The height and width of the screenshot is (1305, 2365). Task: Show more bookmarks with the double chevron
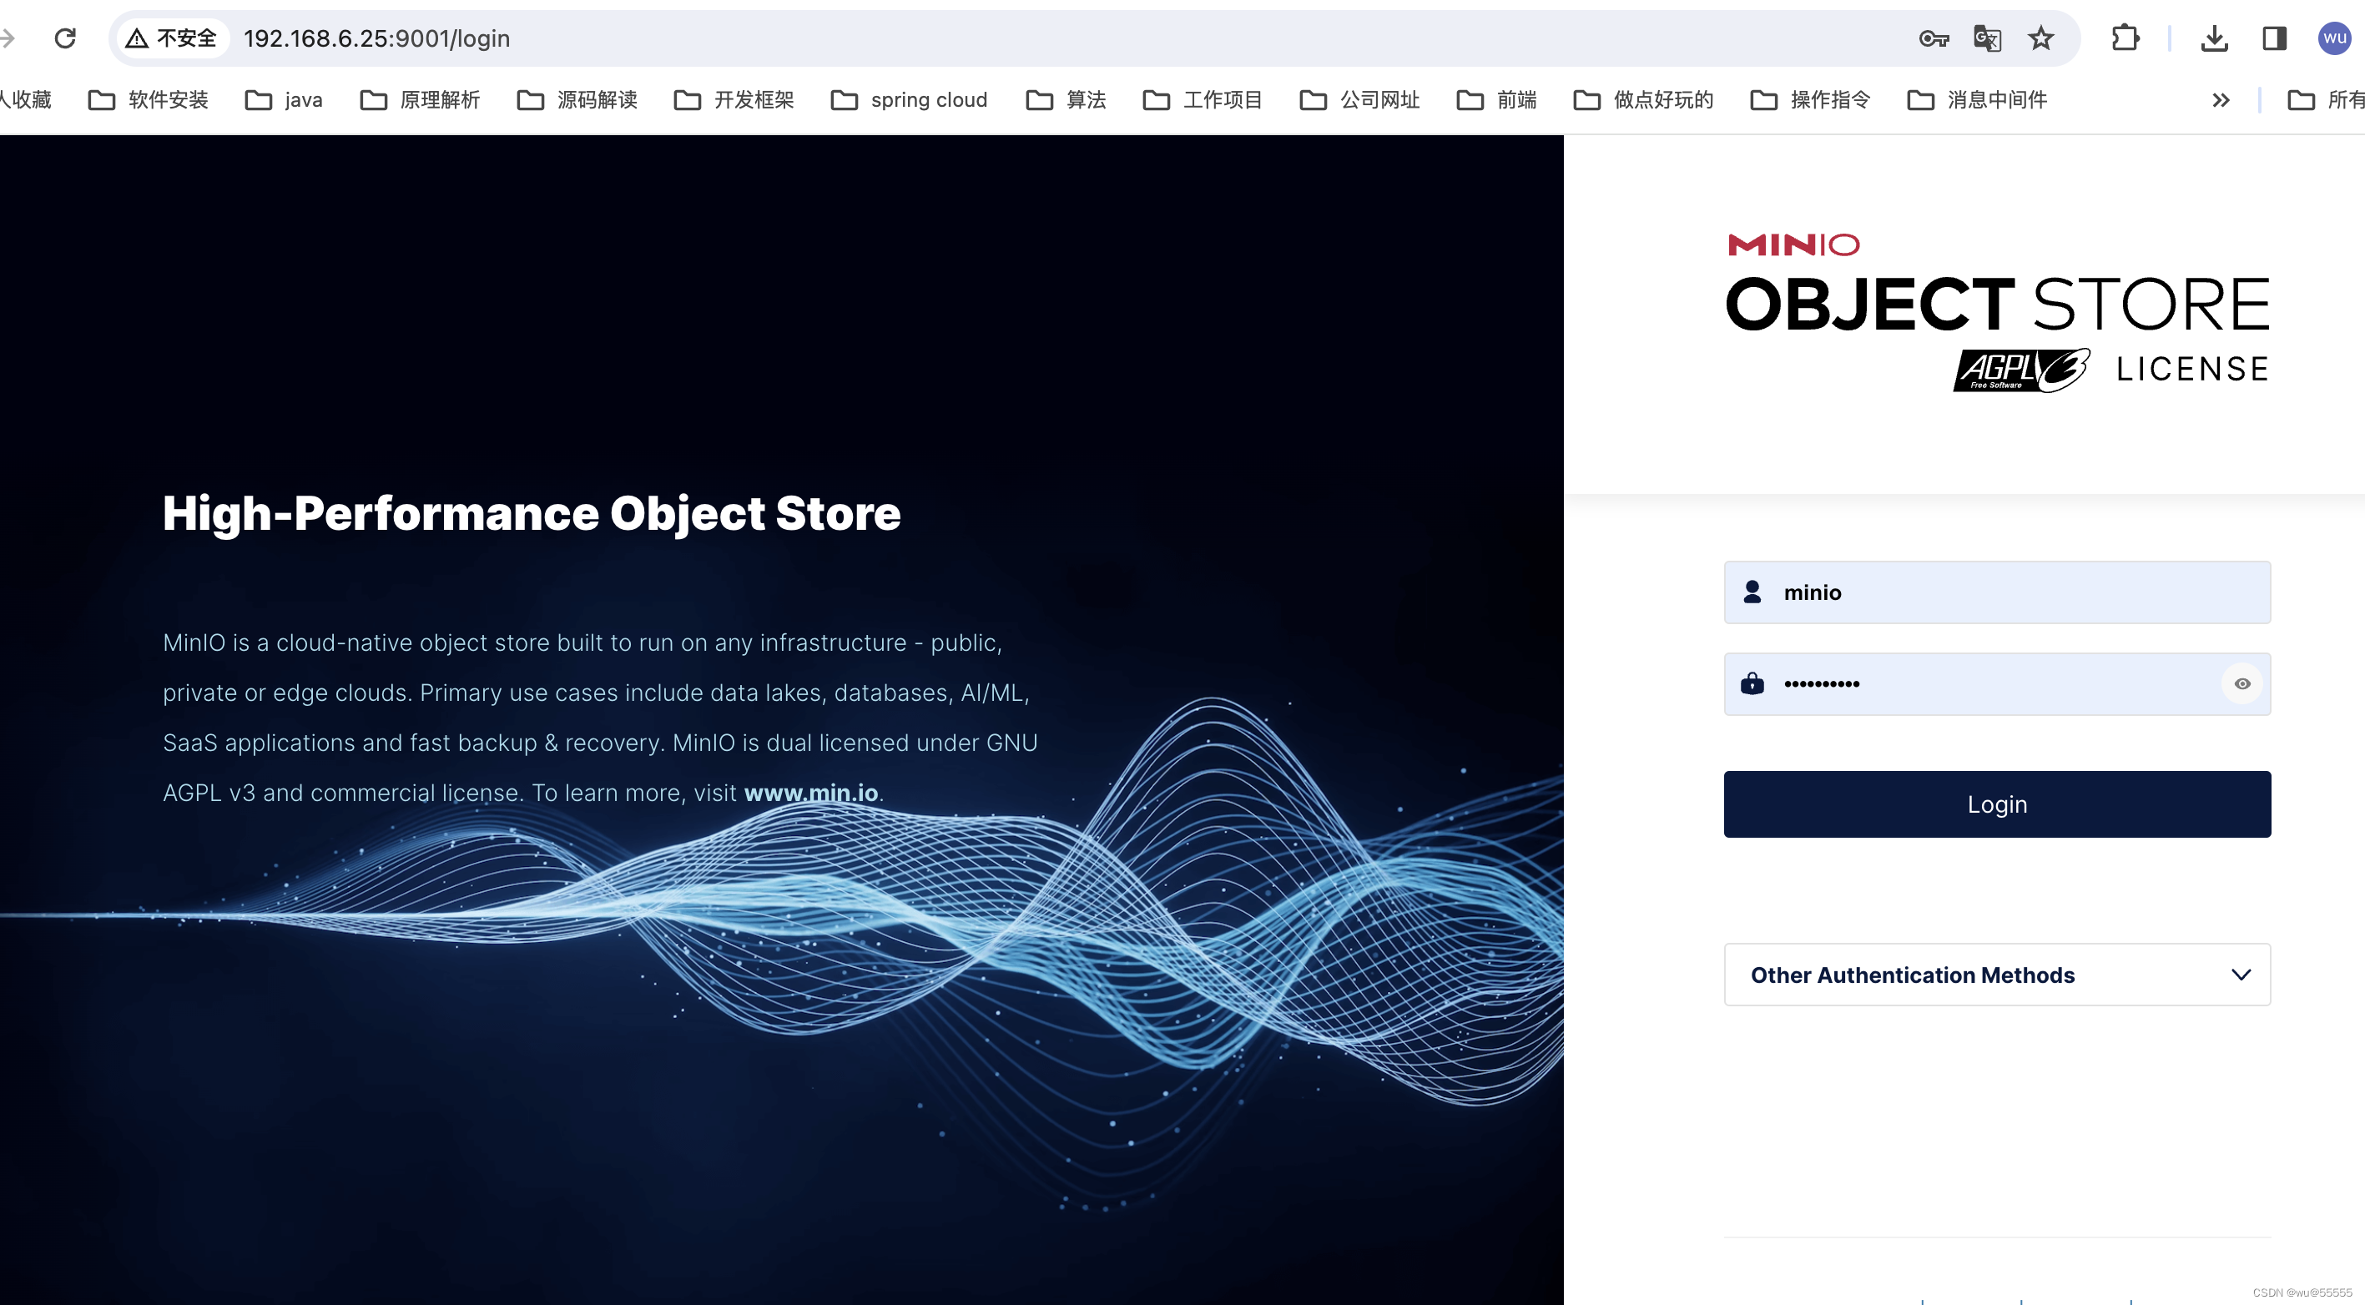pos(2220,100)
